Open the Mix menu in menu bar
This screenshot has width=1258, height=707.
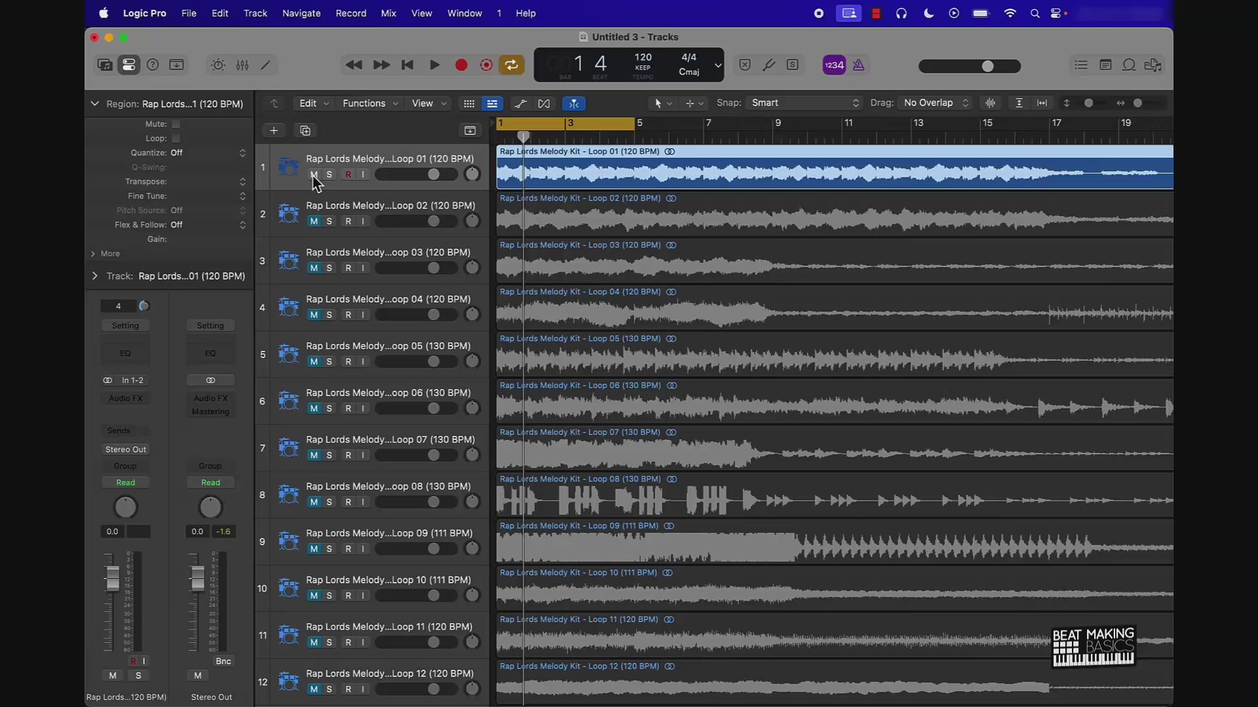click(x=389, y=13)
